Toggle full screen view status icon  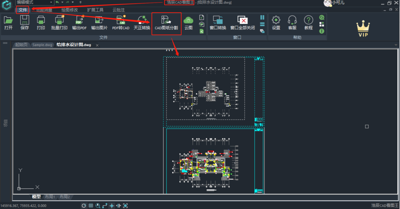tap(125, 206)
